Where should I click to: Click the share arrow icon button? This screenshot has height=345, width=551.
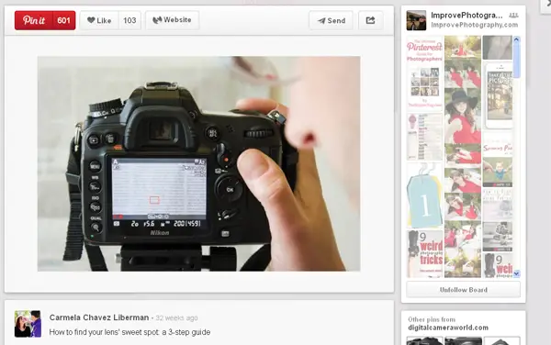point(370,20)
